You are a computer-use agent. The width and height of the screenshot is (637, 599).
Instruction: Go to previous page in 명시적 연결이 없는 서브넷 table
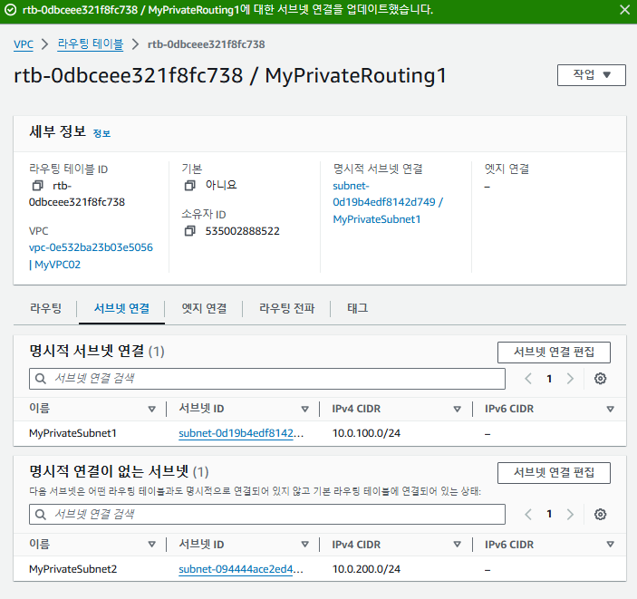tap(528, 515)
